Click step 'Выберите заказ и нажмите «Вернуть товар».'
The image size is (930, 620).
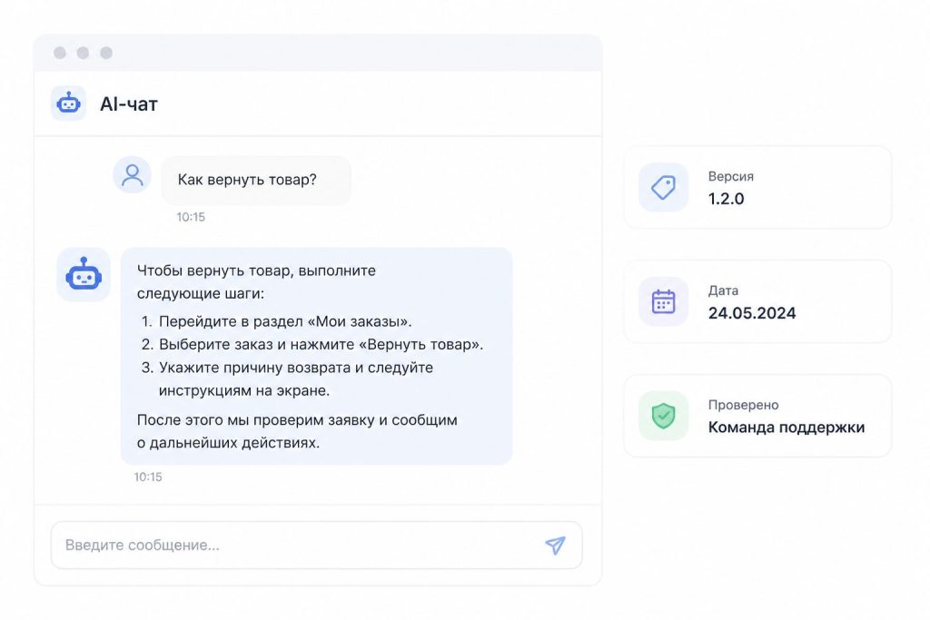321,344
